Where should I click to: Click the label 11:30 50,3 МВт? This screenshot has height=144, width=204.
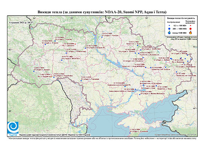[145, 81]
